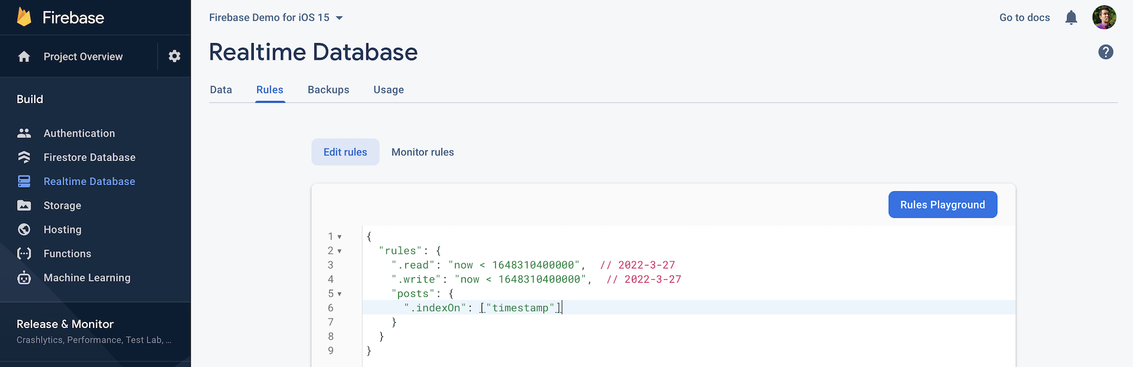Collapse the "rules" block fold arrow
The width and height of the screenshot is (1133, 367).
point(339,251)
